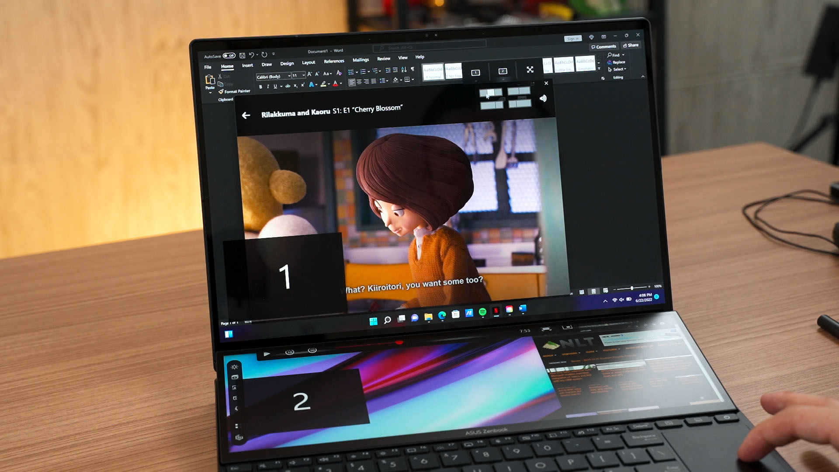Click the Justify alignment icon
Viewport: 839px width, 472px height.
coord(374,81)
